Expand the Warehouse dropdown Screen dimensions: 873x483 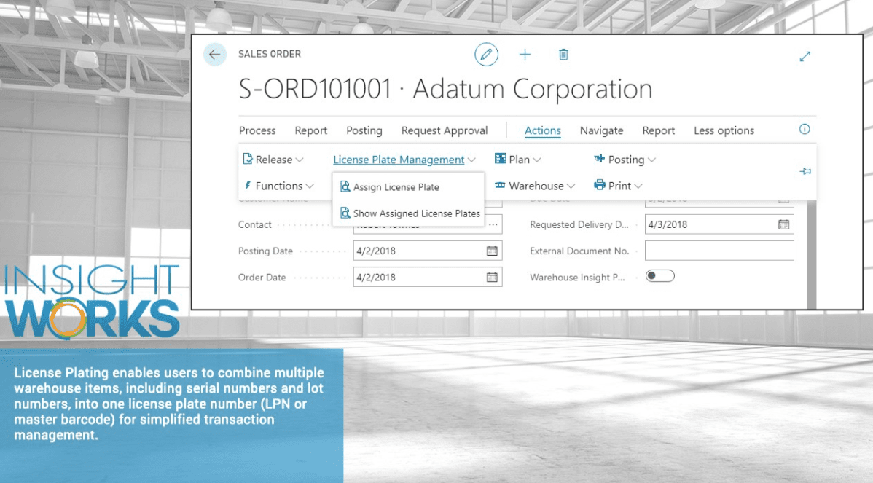pyautogui.click(x=571, y=186)
